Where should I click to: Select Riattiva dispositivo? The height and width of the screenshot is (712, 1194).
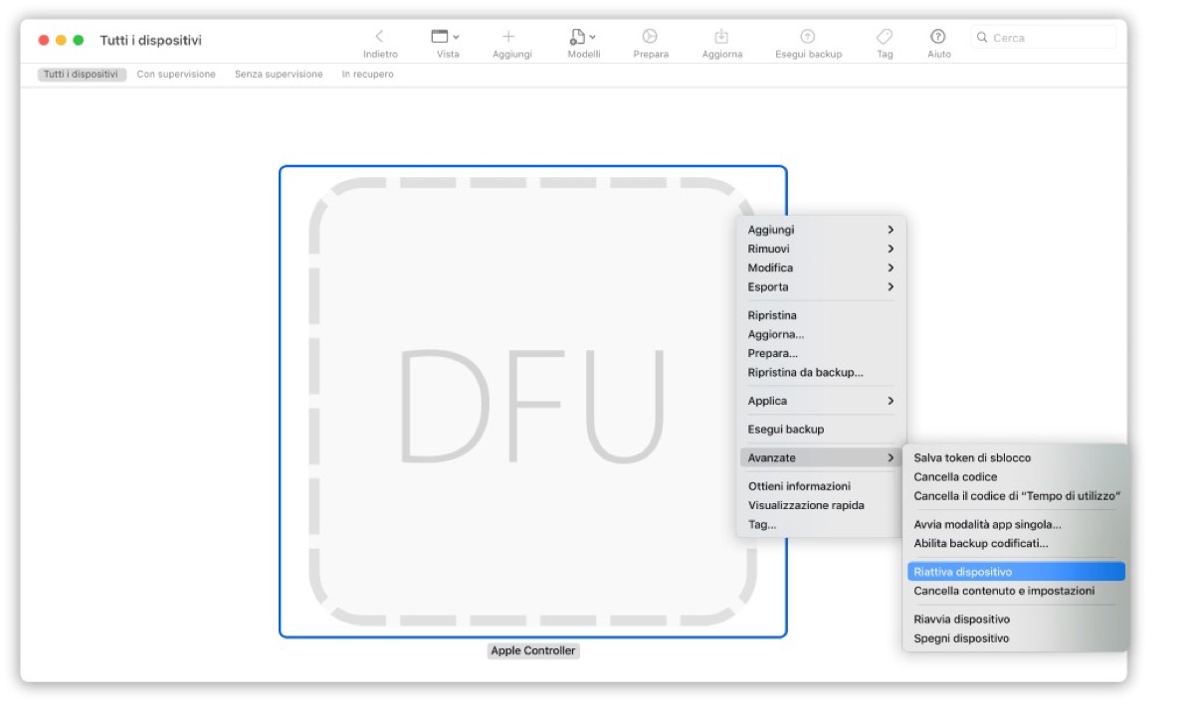(x=1016, y=572)
